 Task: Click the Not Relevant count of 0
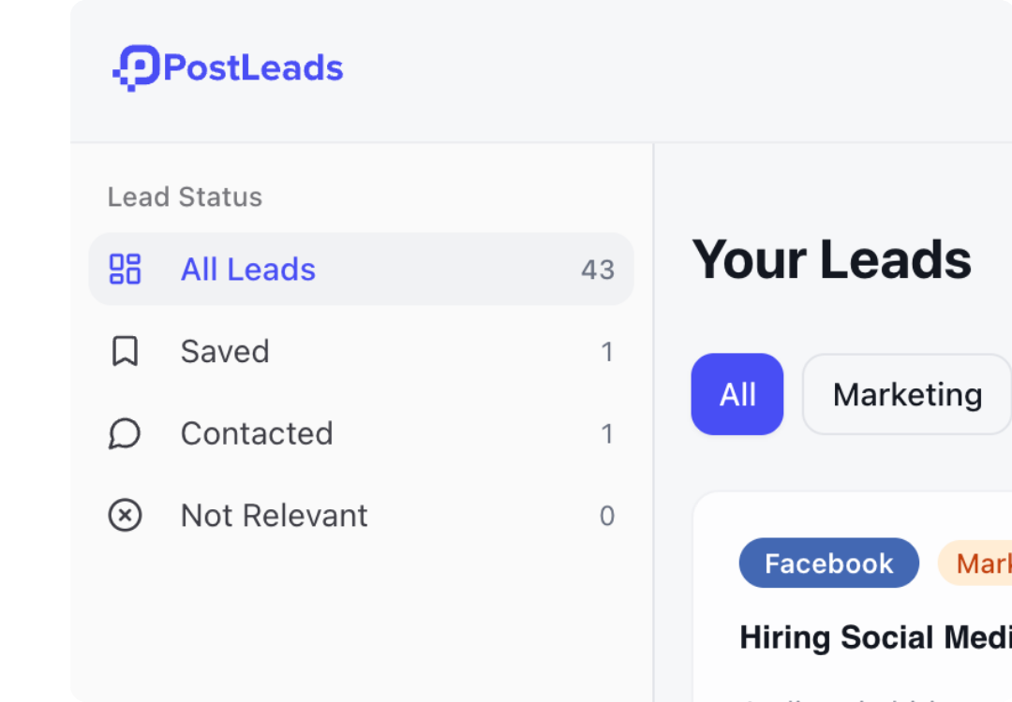tap(607, 516)
